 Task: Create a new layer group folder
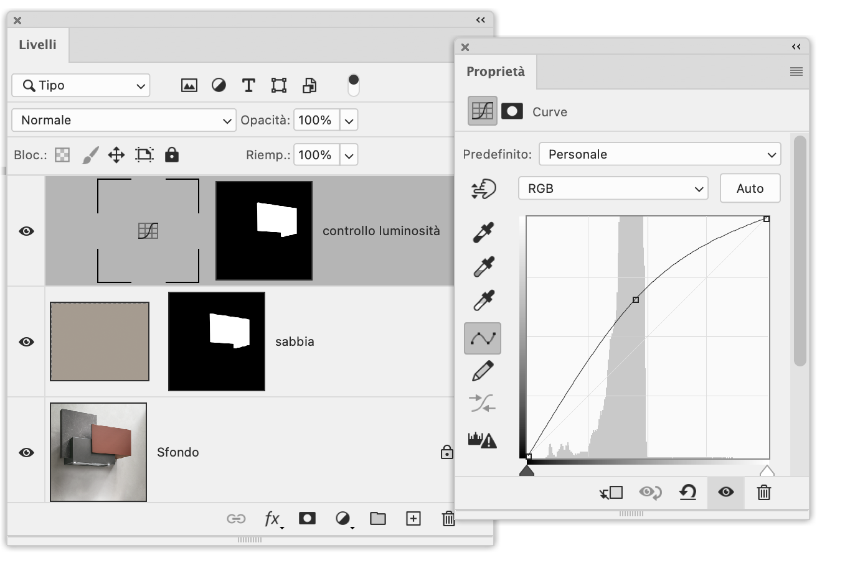[x=377, y=518]
